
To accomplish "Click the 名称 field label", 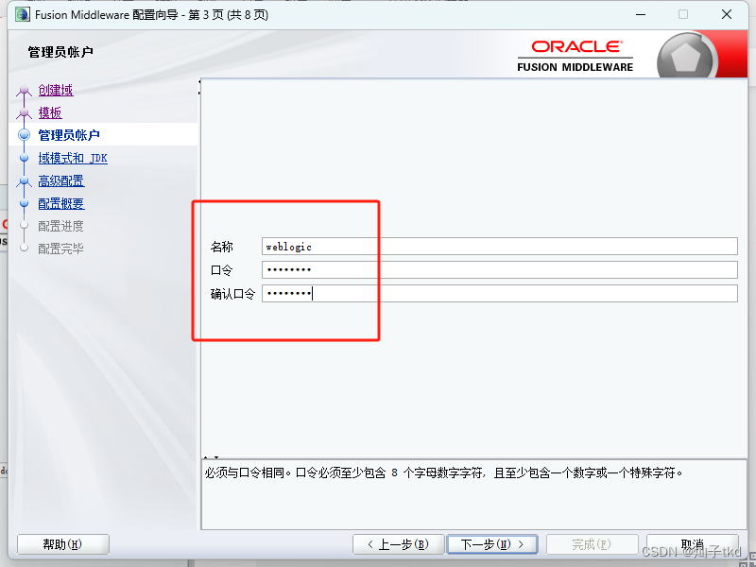I will [x=222, y=247].
